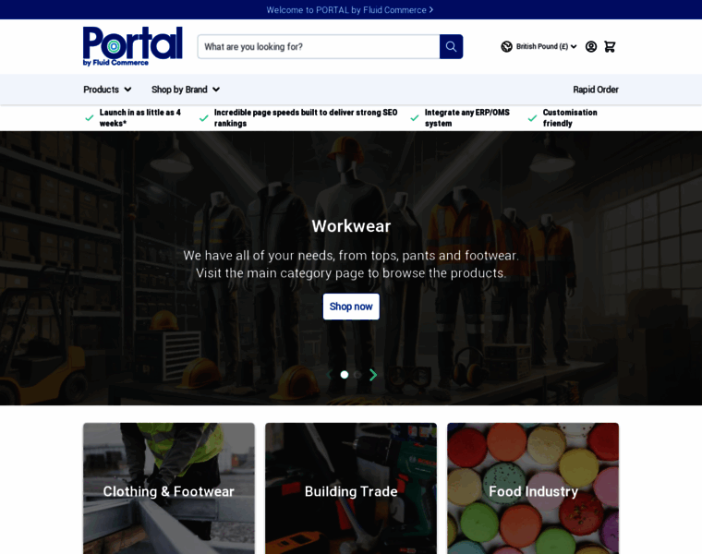This screenshot has height=554, width=702.
Task: Select the first carousel dot
Action: (x=345, y=375)
